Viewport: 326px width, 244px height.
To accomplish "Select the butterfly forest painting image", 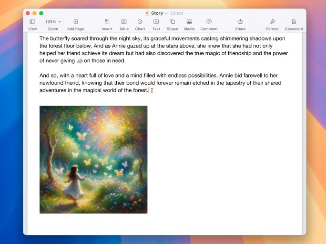I will pos(93,160).
